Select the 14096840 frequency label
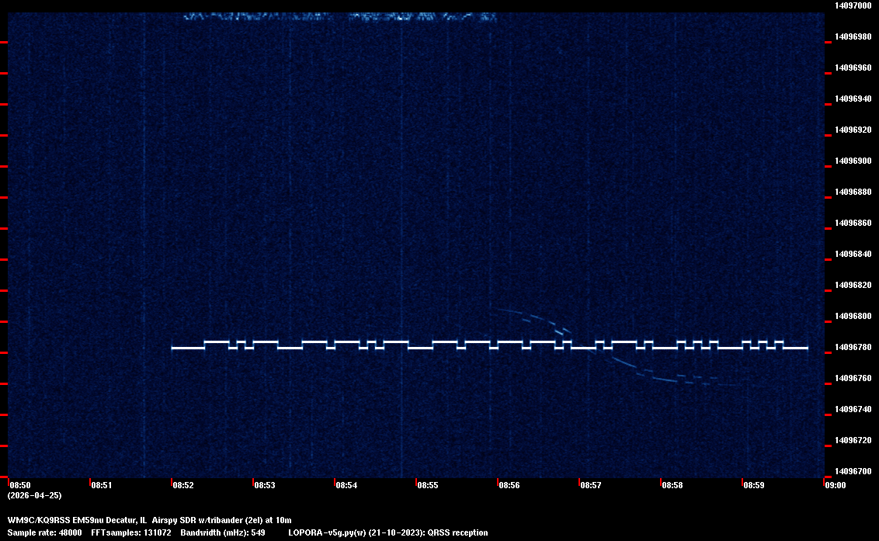 853,254
